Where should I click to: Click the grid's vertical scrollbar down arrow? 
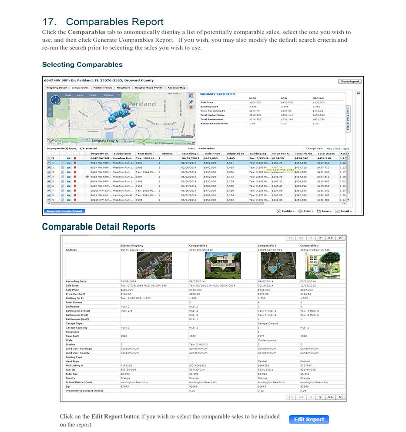(x=349, y=200)
